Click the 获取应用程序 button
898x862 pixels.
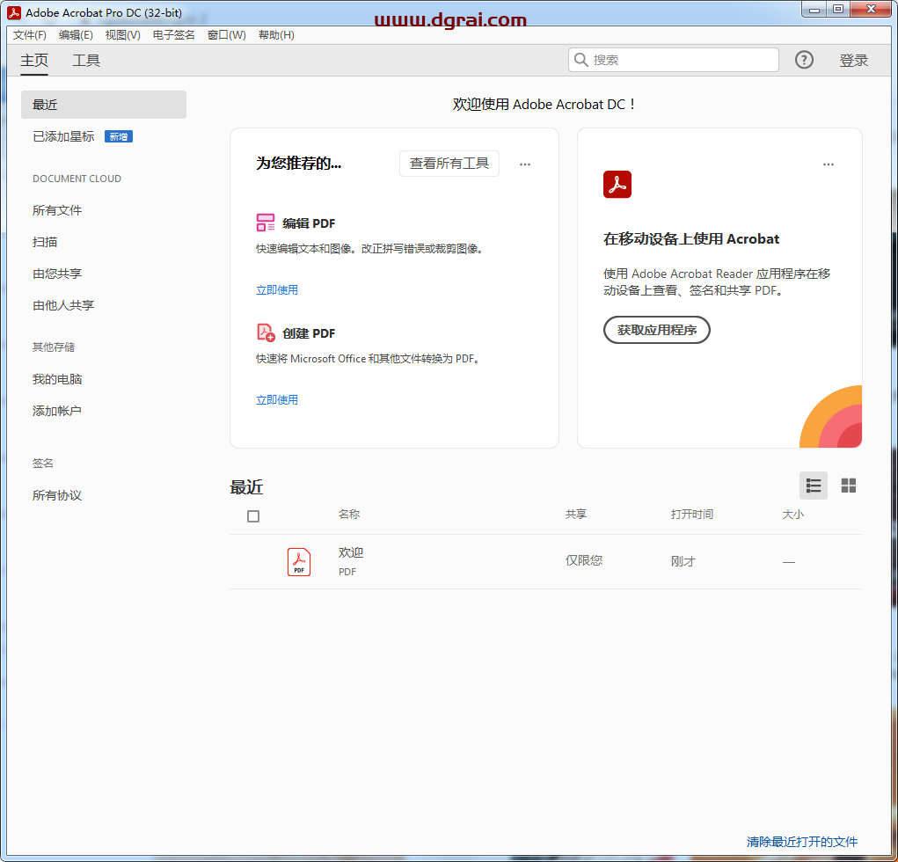[x=656, y=330]
